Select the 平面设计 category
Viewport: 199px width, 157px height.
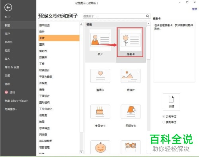click(44, 96)
